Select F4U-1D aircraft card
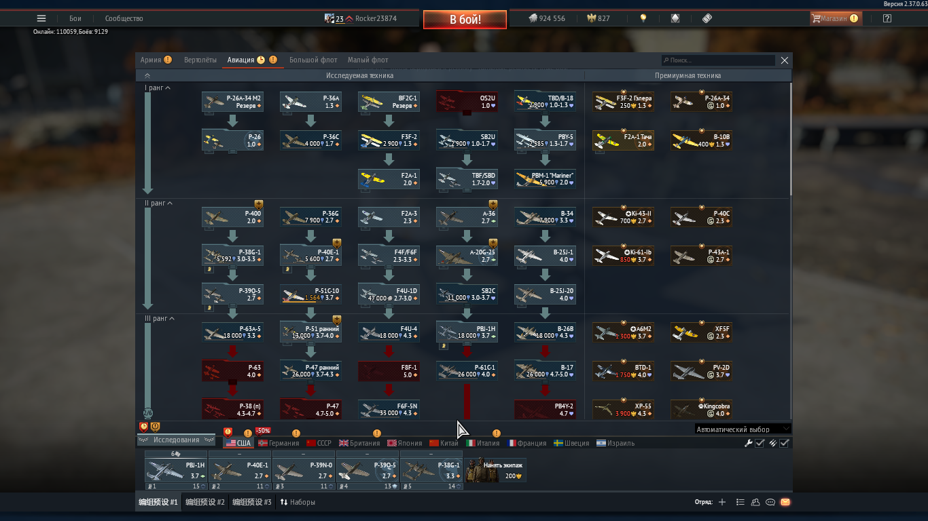Screen dimensions: 928x521 389,294
